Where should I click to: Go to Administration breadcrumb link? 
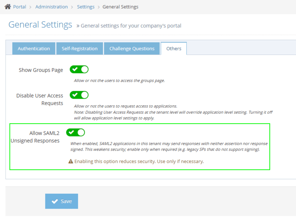tap(51, 7)
